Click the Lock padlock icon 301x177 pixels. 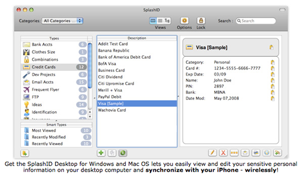tap(201, 21)
